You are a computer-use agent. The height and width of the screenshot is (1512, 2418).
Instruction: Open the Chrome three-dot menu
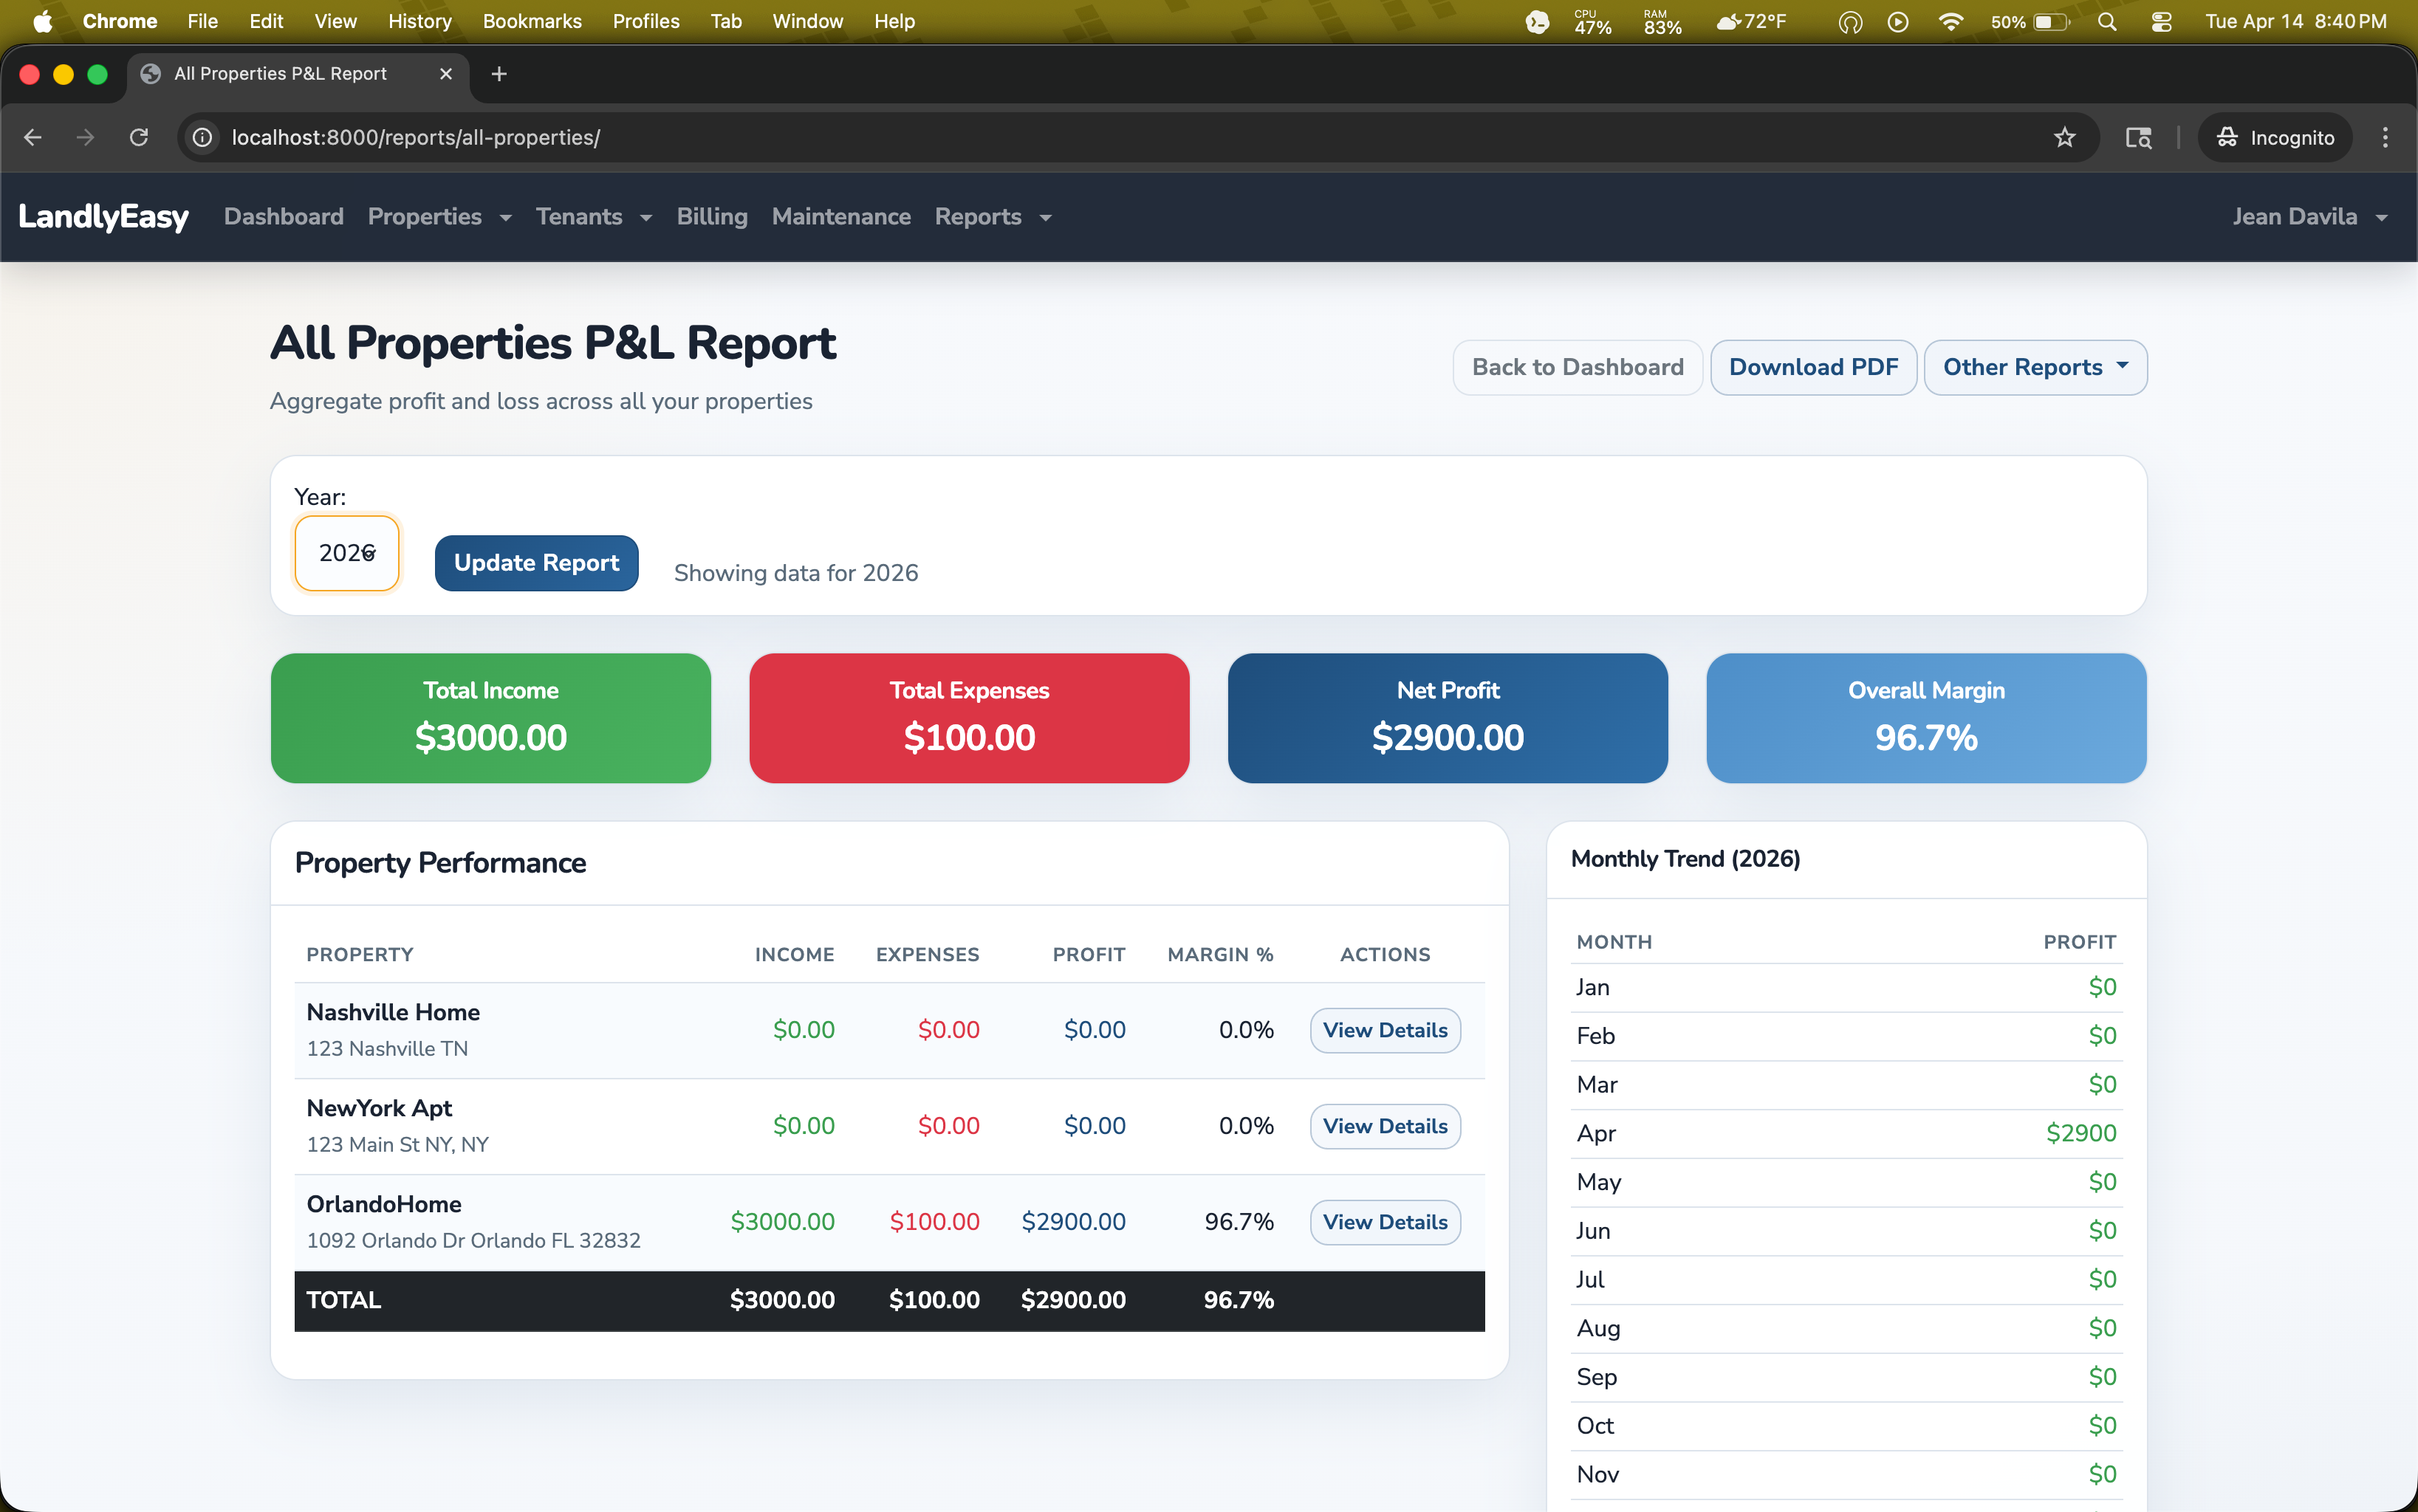pos(2385,138)
